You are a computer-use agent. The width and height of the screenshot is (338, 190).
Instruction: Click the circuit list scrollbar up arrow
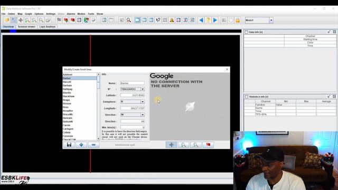(99, 74)
